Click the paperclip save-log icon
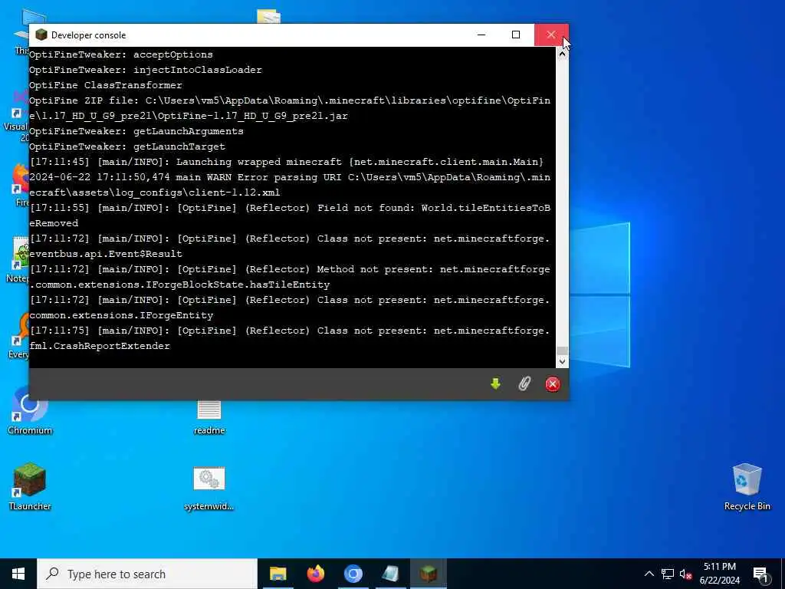Screen dimensions: 785x589 pos(524,384)
